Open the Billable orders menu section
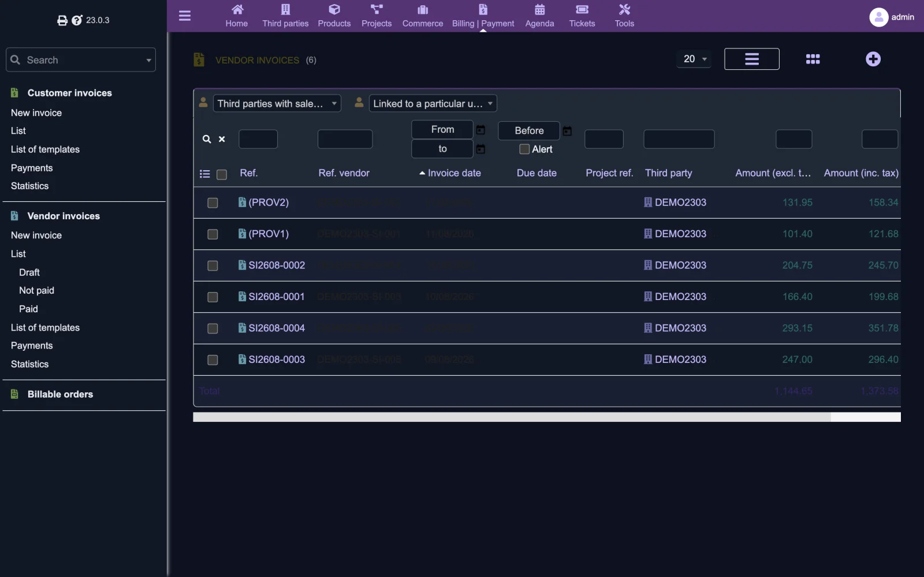Viewport: 924px width, 577px height. (60, 394)
